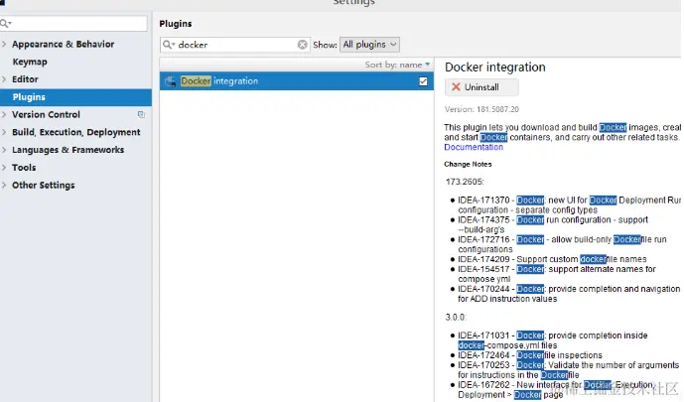Click the Plugins heading above the search
Viewport: 684px width, 402px height.
[x=176, y=24]
